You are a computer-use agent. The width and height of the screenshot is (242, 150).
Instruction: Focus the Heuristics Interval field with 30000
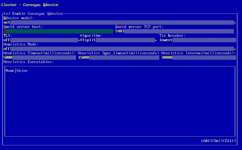click(x=199, y=57)
